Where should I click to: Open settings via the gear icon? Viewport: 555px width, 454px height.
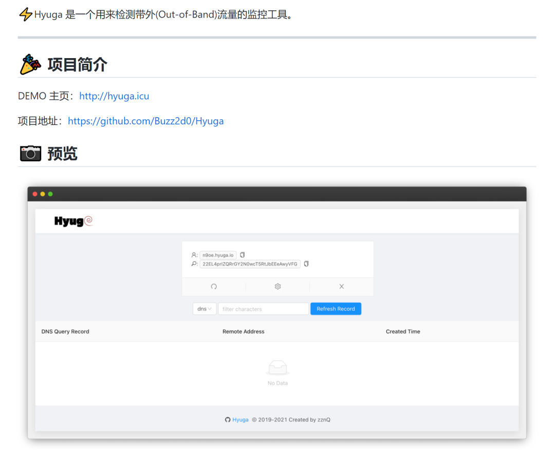tap(277, 286)
